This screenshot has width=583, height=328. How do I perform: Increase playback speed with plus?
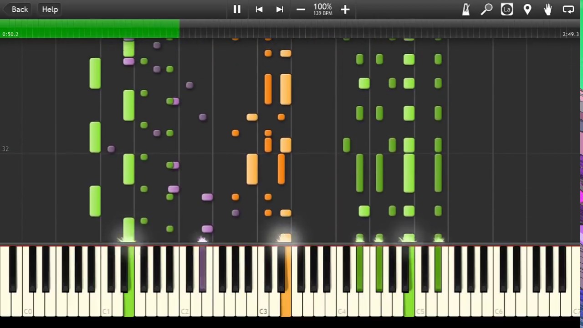coord(345,9)
